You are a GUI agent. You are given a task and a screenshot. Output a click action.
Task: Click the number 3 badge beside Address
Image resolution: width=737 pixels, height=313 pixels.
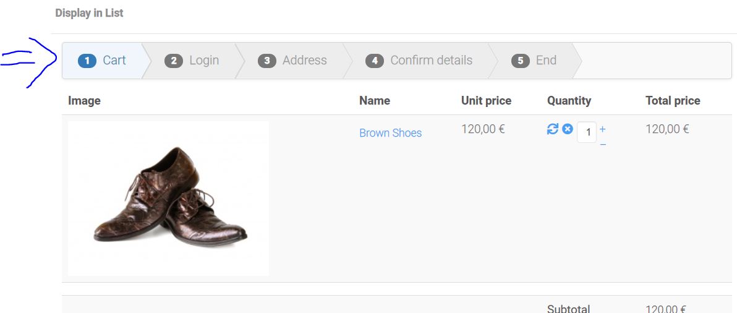click(266, 61)
